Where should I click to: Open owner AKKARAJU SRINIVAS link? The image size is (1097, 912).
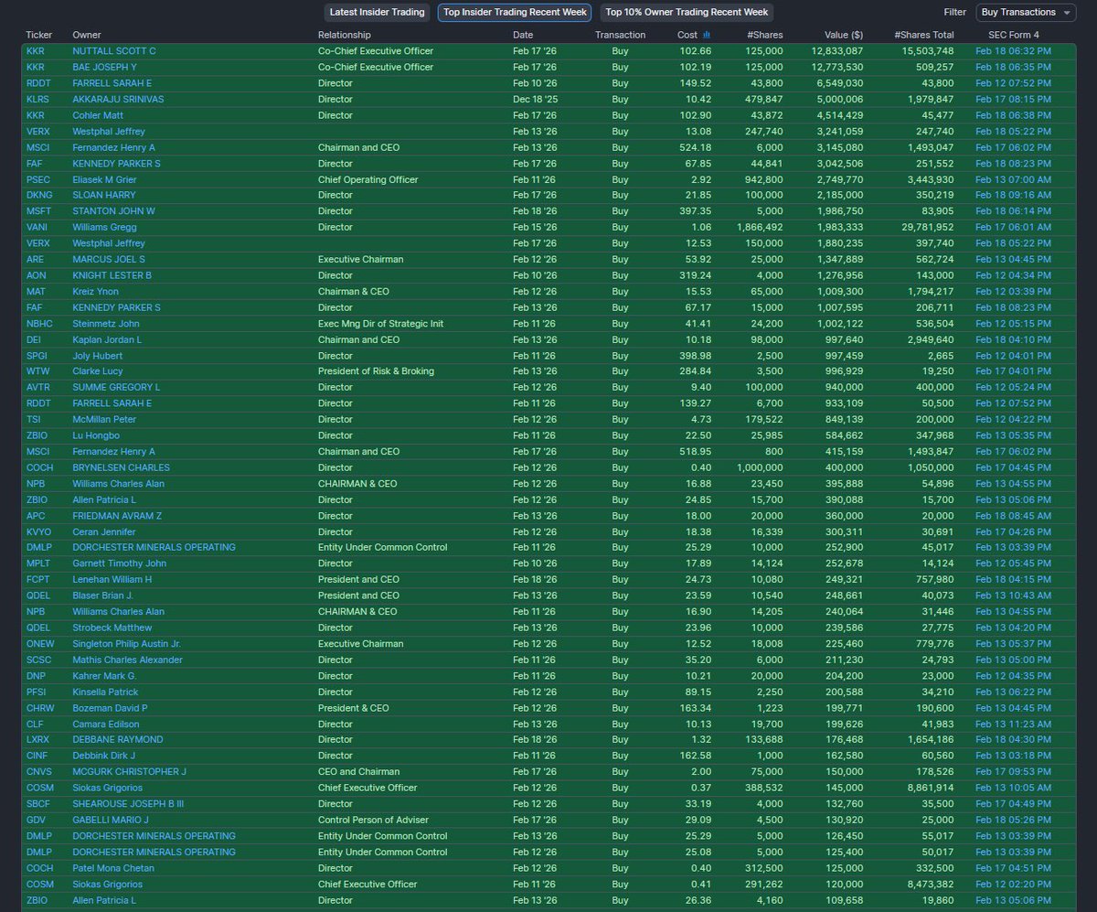click(x=118, y=99)
